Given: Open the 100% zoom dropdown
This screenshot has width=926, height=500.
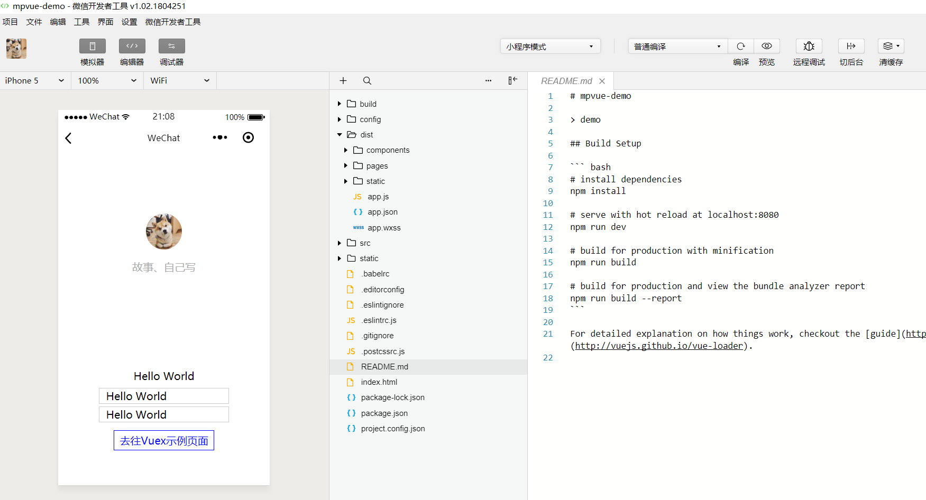Looking at the screenshot, I should [x=107, y=80].
